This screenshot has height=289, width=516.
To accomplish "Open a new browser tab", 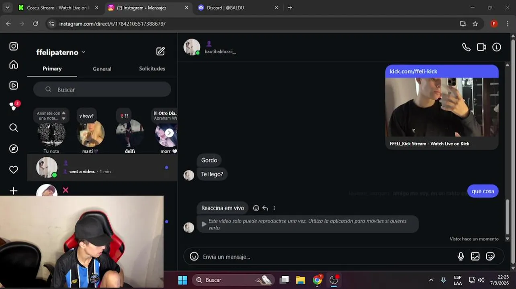I will (x=290, y=8).
